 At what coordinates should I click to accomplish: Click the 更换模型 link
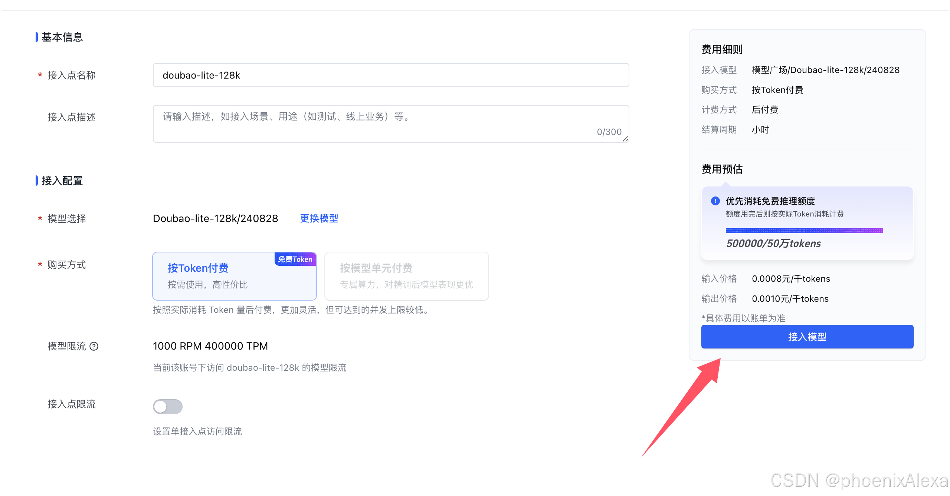319,218
